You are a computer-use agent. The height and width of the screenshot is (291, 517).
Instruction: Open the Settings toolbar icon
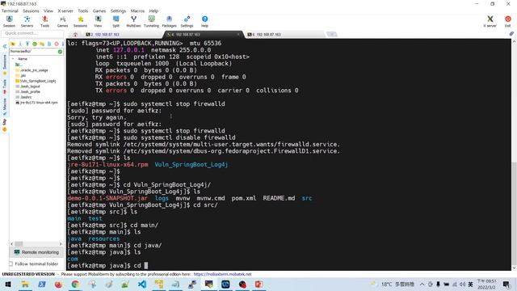tap(187, 22)
